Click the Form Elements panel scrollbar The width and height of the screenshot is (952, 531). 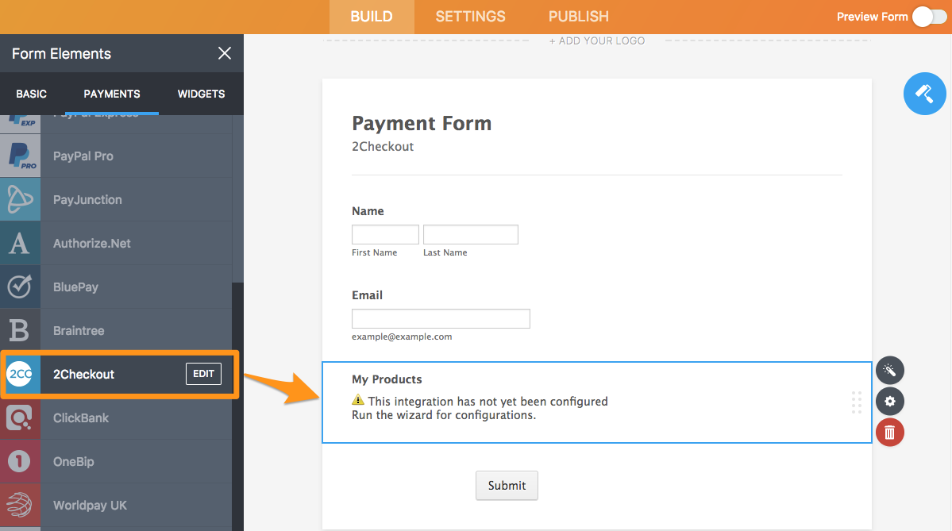[x=237, y=199]
